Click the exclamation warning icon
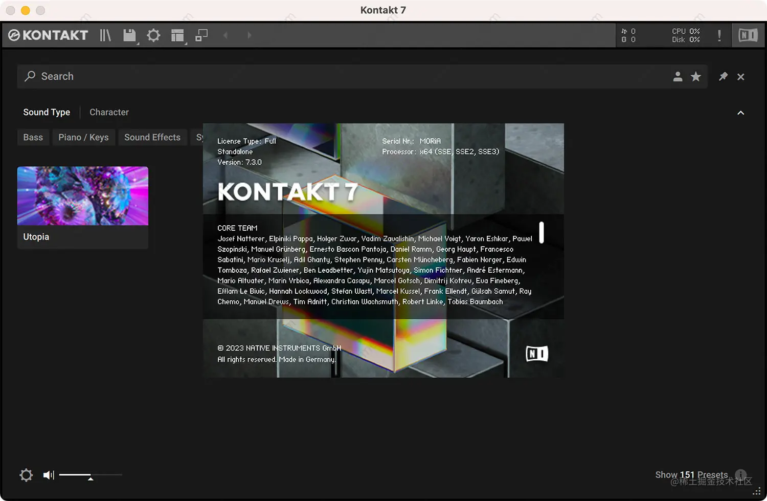 tap(719, 35)
